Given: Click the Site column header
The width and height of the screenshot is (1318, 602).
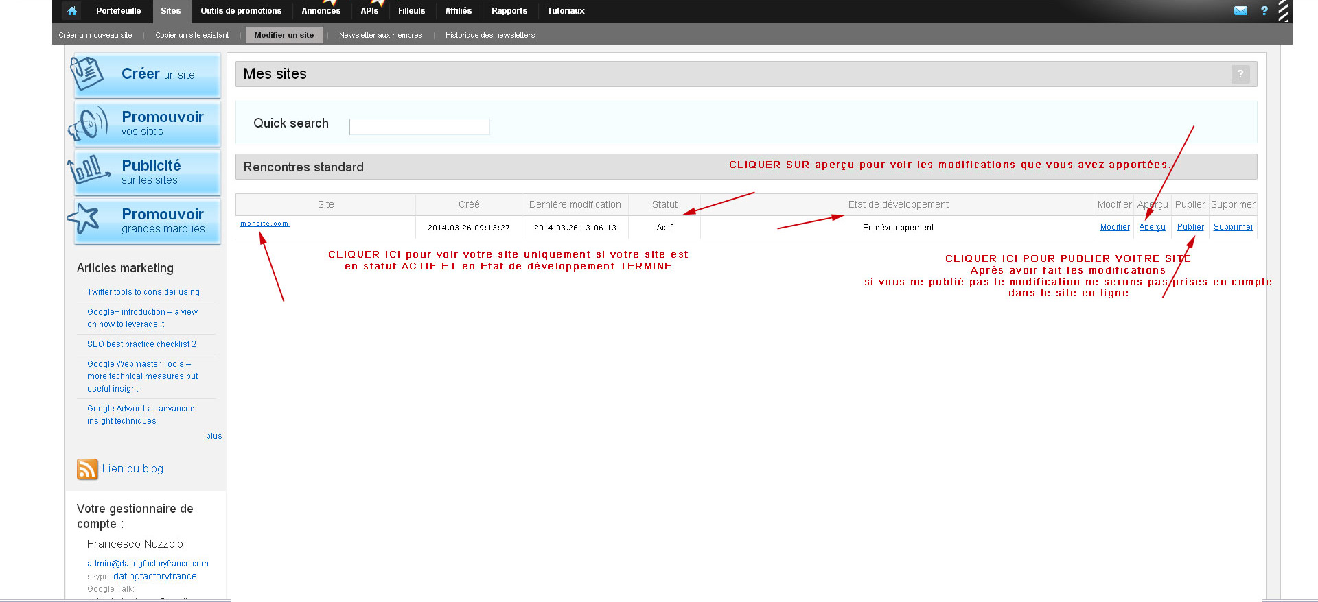Looking at the screenshot, I should pyautogui.click(x=326, y=204).
